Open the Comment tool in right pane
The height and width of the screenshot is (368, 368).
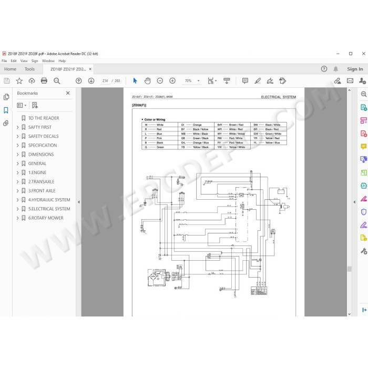(x=364, y=147)
